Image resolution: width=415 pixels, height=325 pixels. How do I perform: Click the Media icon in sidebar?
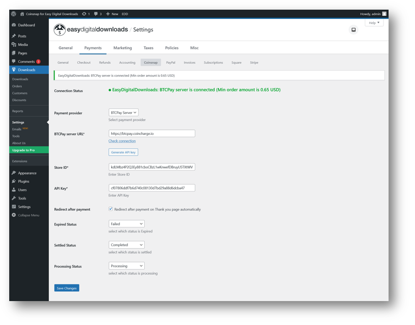coord(14,45)
